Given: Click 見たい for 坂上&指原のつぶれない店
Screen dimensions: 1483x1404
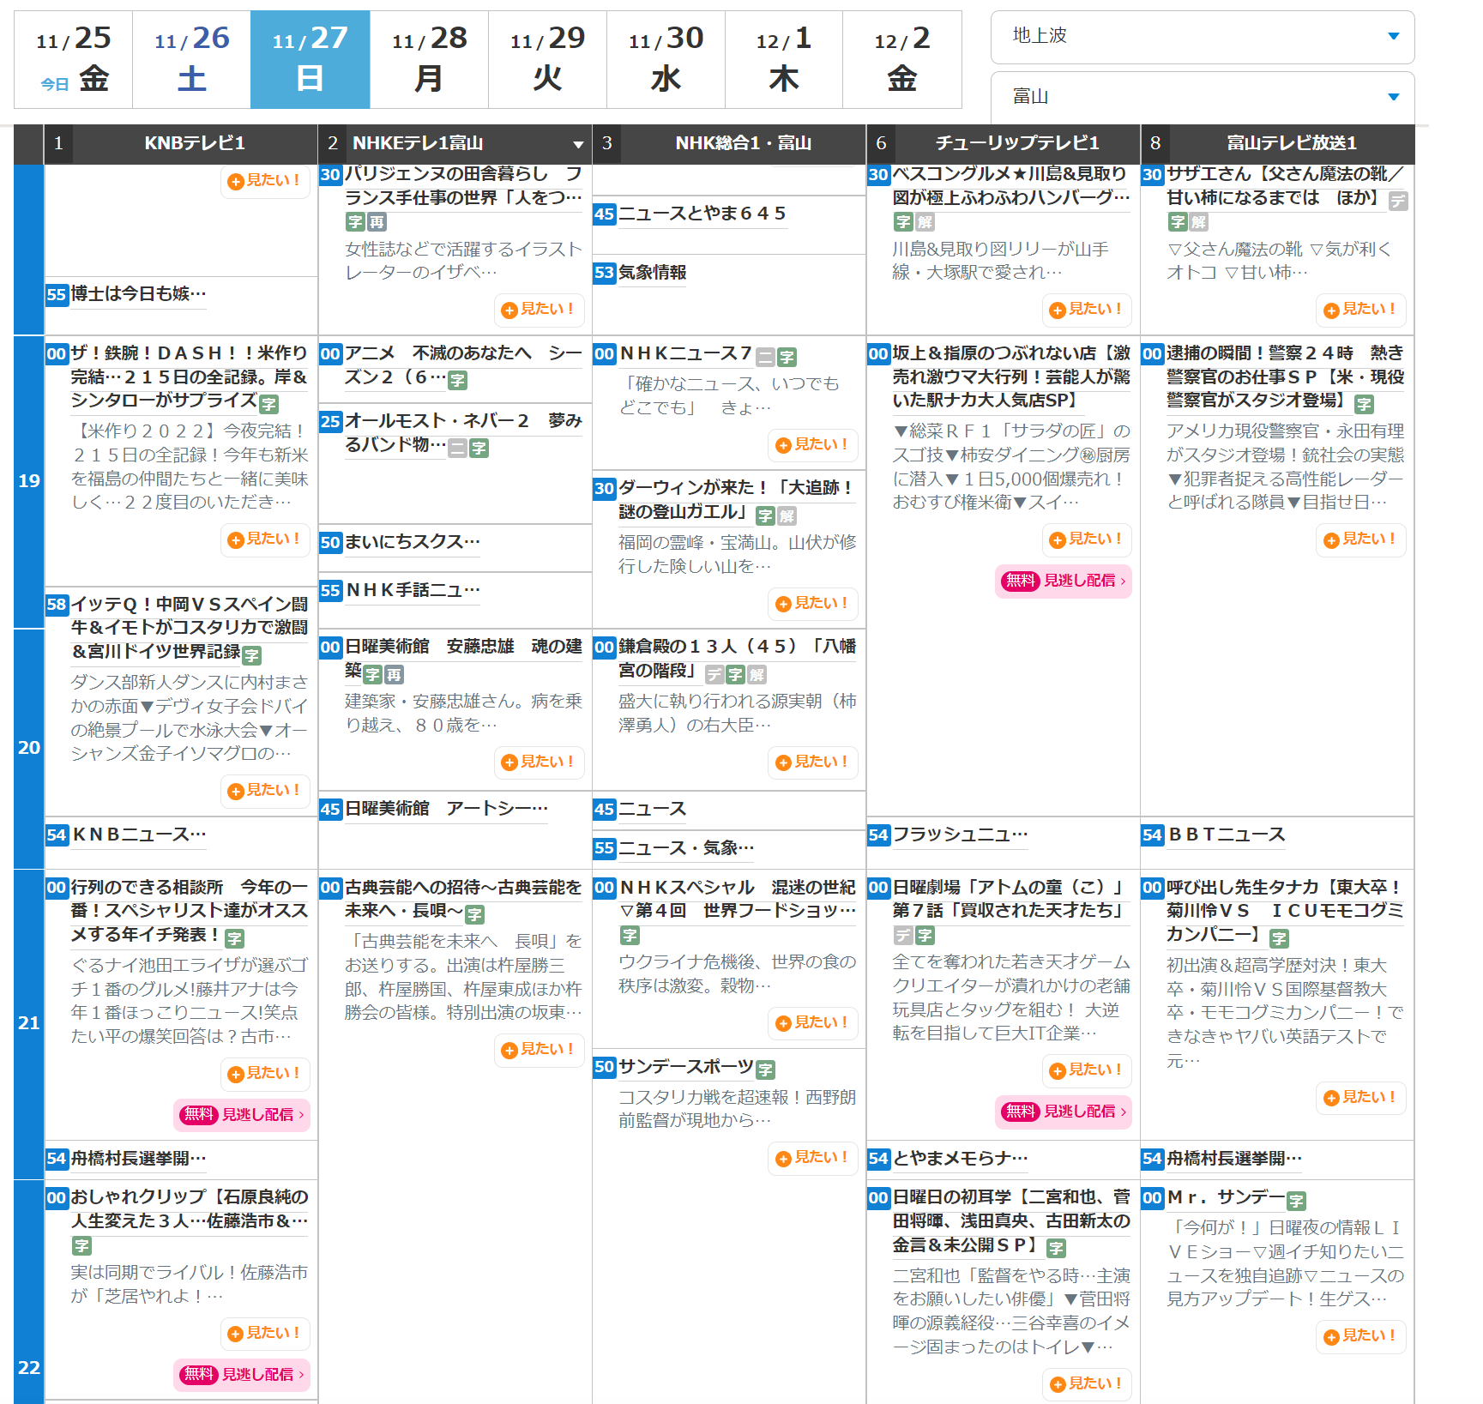Looking at the screenshot, I should pyautogui.click(x=1087, y=539).
